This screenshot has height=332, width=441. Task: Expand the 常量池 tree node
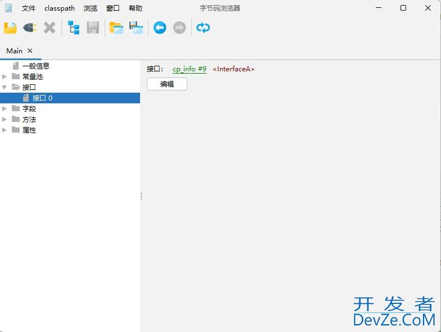point(5,77)
